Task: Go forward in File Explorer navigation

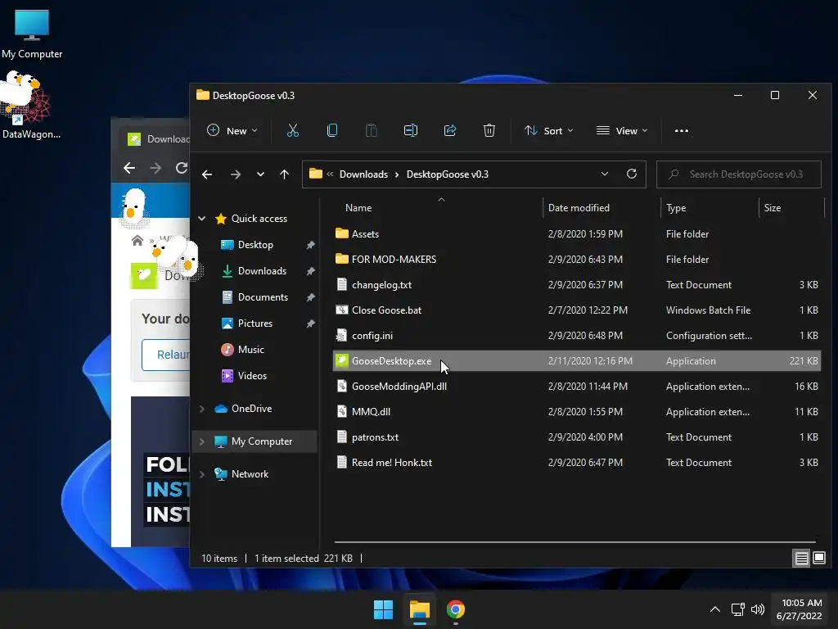Action: [x=235, y=174]
